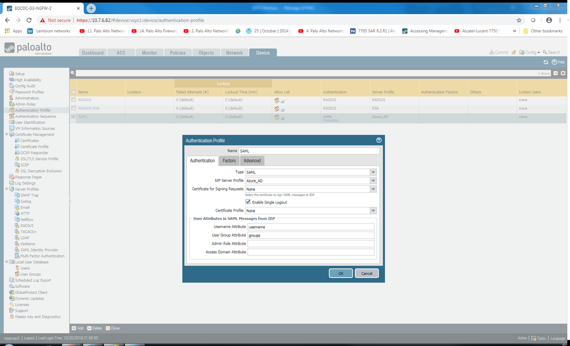This screenshot has width=570, height=346.
Task: Check the RADIUS-RSA row checkbox
Action: click(74, 108)
